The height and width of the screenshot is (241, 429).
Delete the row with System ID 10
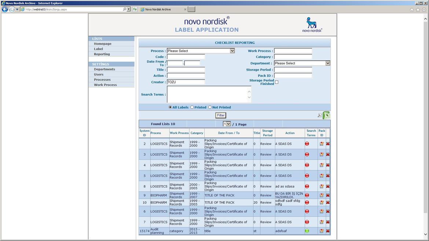pyautogui.click(x=328, y=203)
